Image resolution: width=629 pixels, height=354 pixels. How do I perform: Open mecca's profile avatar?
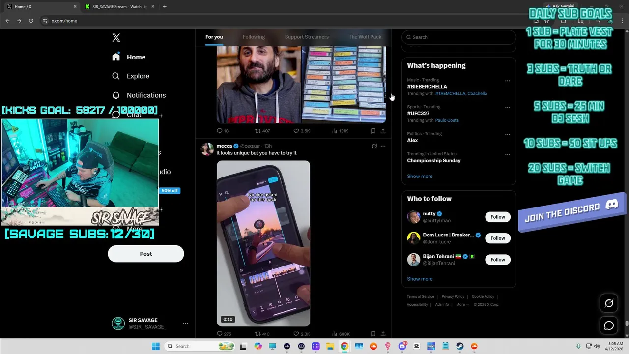(207, 149)
